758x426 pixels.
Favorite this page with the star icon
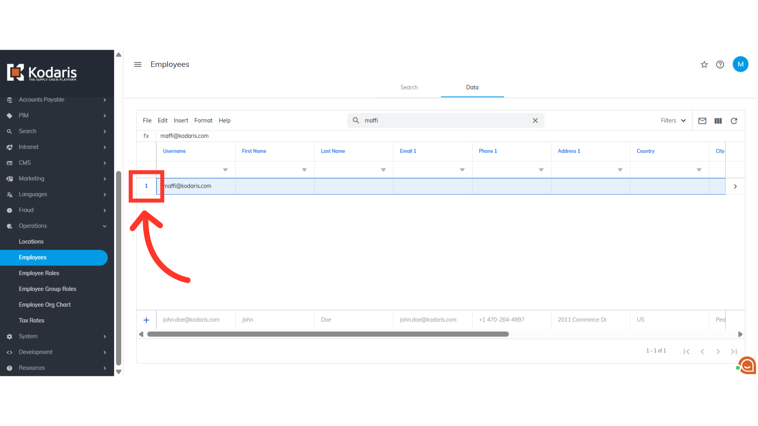click(x=704, y=64)
